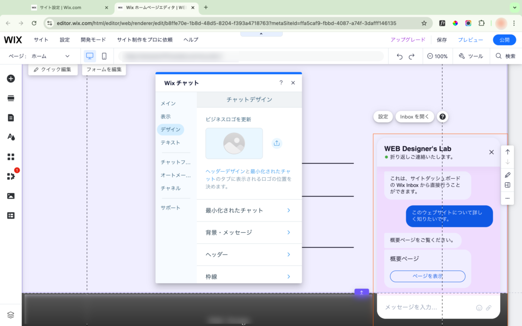This screenshot has height=326, width=522.
Task: Open the Media image icon
Action: pos(11,196)
